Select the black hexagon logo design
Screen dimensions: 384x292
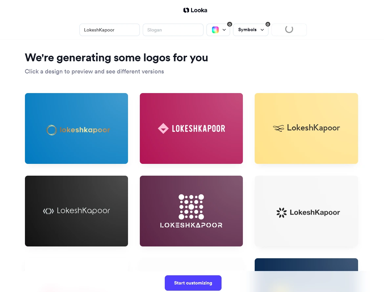tap(76, 211)
